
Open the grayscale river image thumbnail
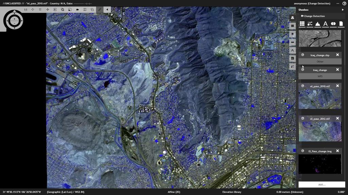tap(320, 39)
